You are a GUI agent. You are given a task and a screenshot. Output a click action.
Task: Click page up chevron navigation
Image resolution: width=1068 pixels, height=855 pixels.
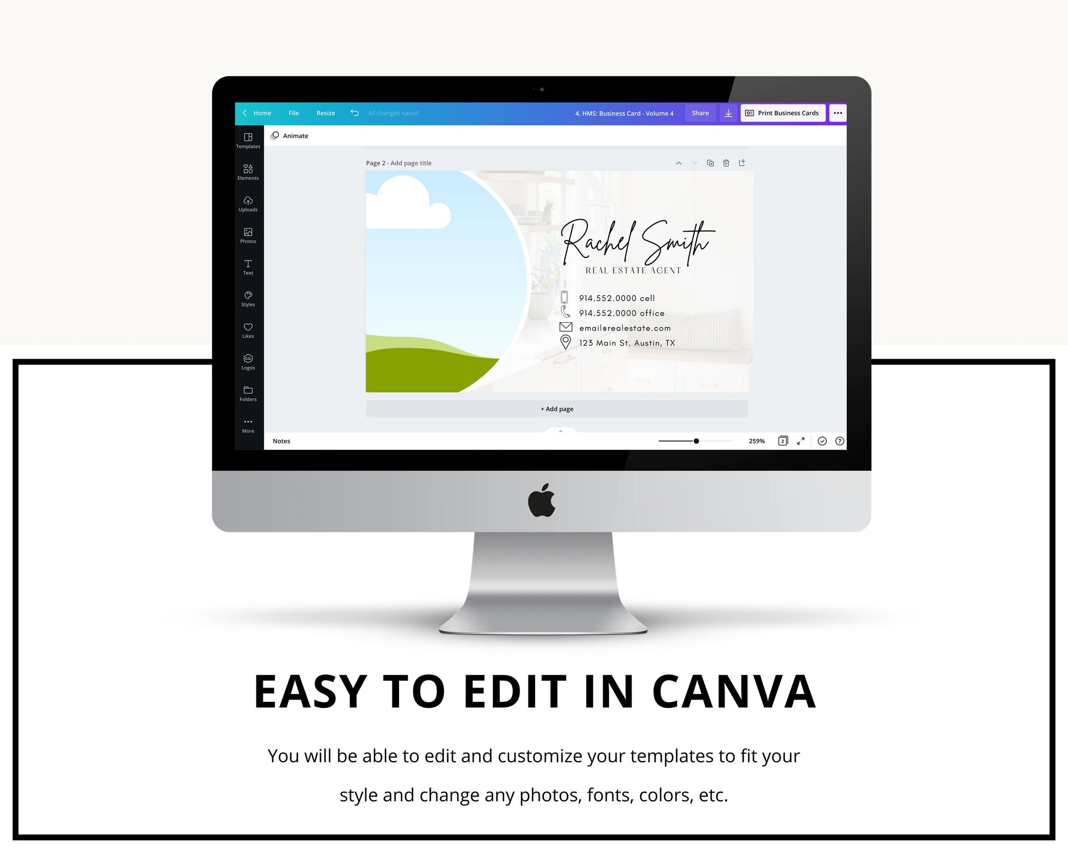click(679, 164)
